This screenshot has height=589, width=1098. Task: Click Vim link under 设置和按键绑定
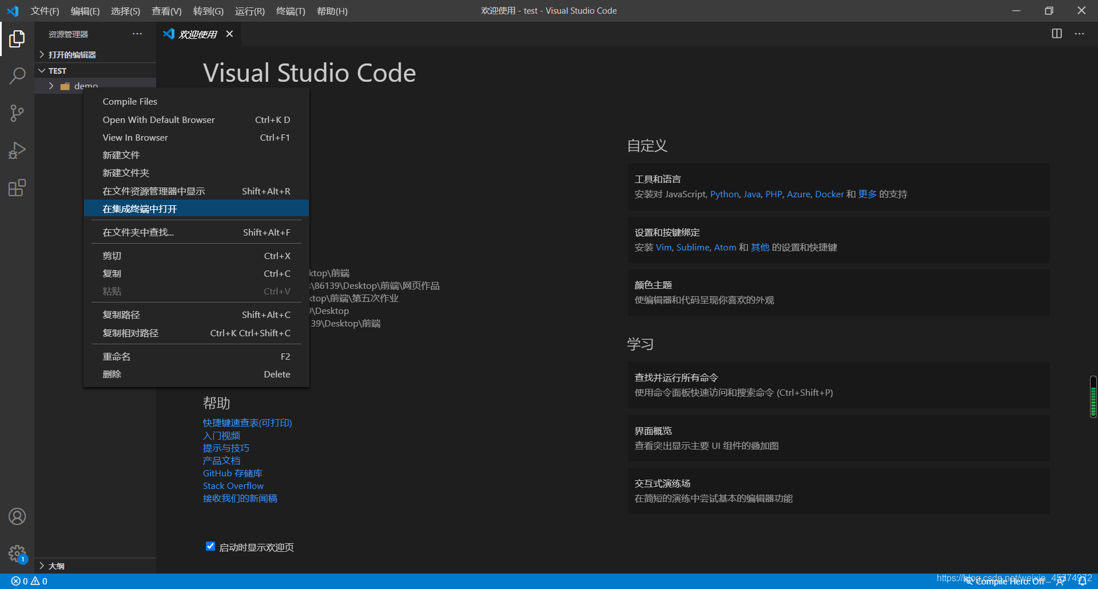pos(663,247)
